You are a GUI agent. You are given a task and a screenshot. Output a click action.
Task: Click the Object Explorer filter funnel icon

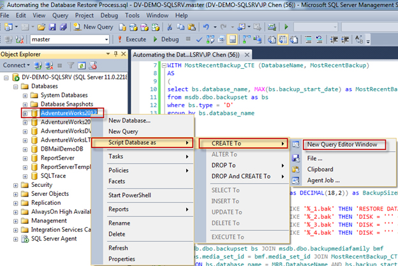click(71, 66)
